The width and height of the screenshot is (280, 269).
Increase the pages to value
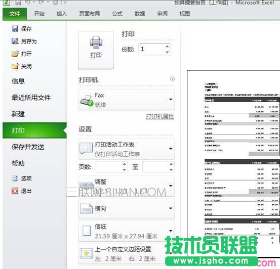171,164
